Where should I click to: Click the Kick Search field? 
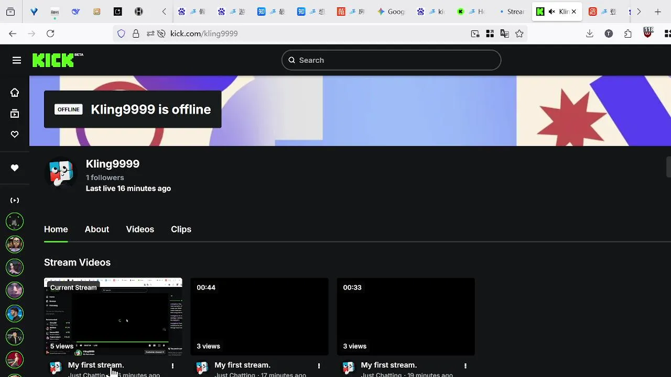tap(391, 60)
